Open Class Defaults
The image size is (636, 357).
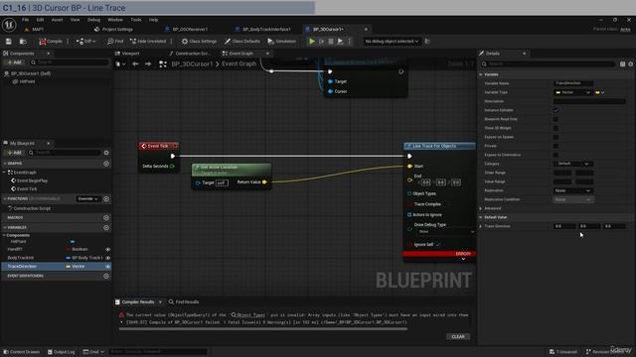(x=242, y=42)
